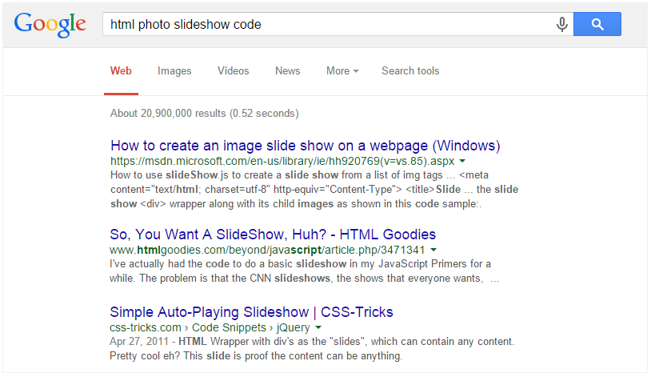Expand the arrow beside htmlgoodies.com URL
This screenshot has width=651, height=377.
click(x=433, y=250)
